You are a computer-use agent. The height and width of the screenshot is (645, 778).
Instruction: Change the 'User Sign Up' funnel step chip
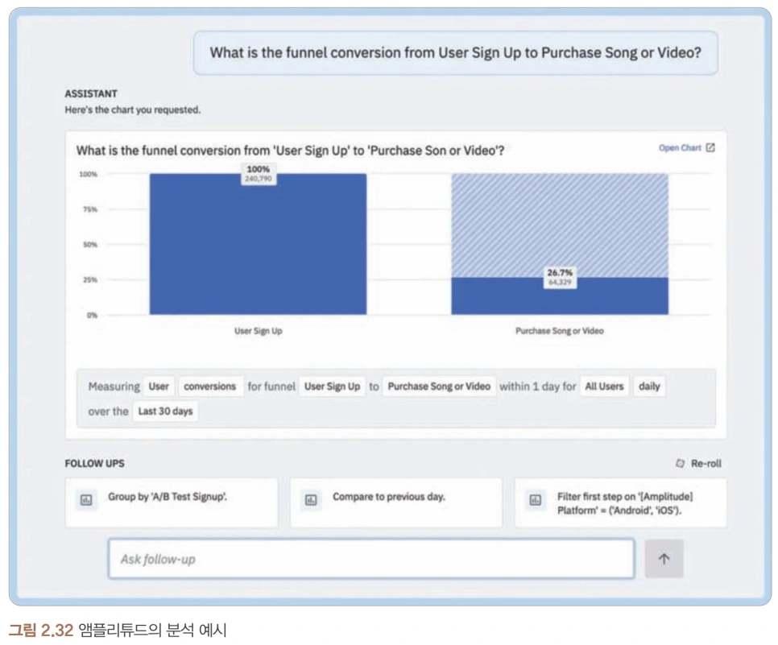pos(332,387)
